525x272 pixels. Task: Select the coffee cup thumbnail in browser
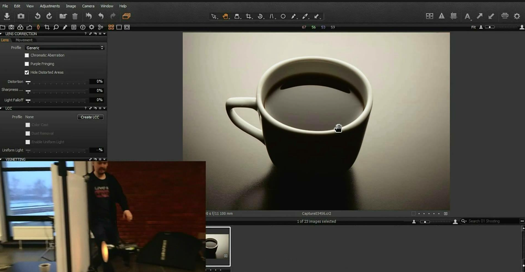[218, 246]
